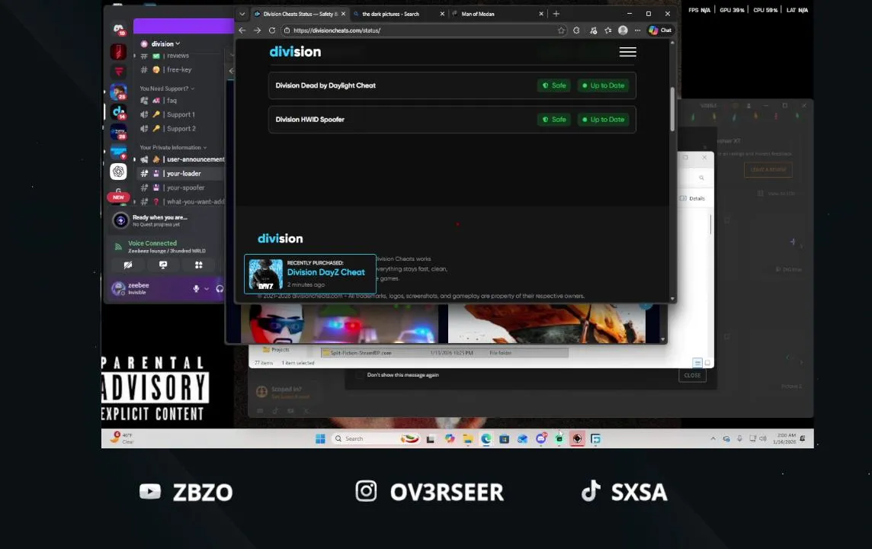The height and width of the screenshot is (549, 872).
Task: Close the Man of Medan tab
Action: [x=541, y=14]
